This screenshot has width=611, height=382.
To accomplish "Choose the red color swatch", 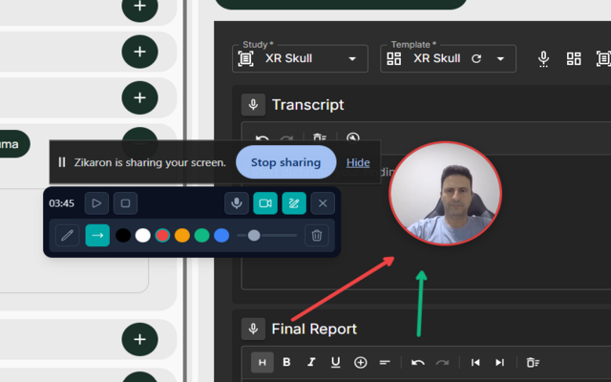I will click(162, 236).
